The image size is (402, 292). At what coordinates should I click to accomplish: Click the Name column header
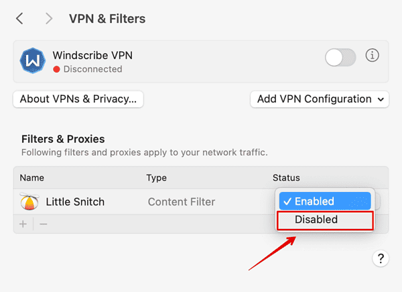click(x=31, y=178)
